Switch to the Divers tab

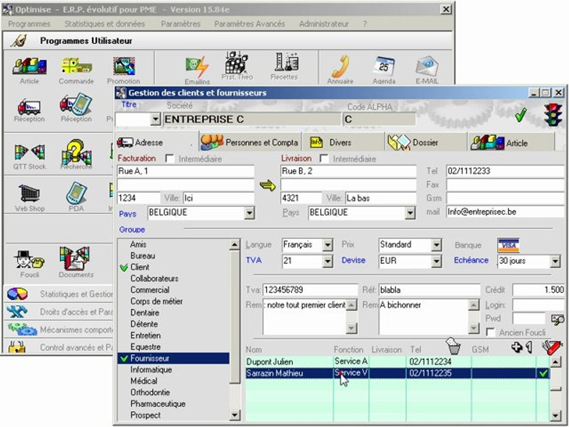343,142
